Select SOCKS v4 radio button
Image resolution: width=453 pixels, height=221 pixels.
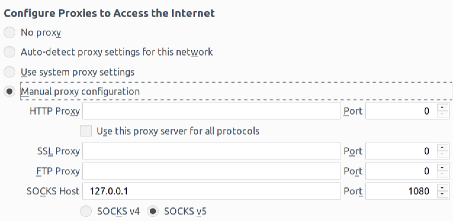(86, 211)
